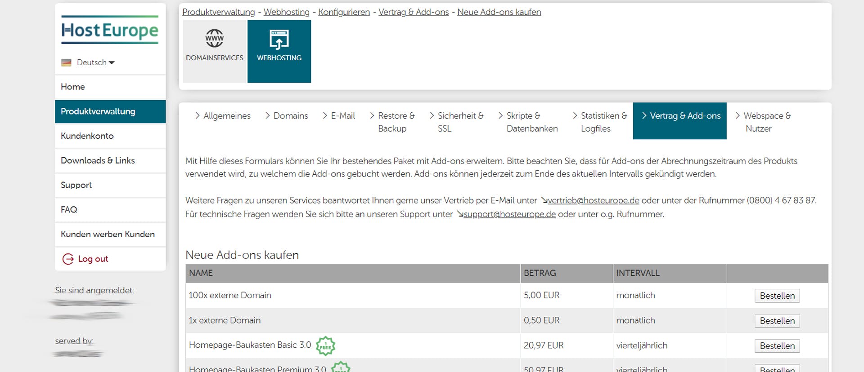The image size is (864, 372).
Task: Select the Webhosting upload icon tile
Action: tap(279, 51)
